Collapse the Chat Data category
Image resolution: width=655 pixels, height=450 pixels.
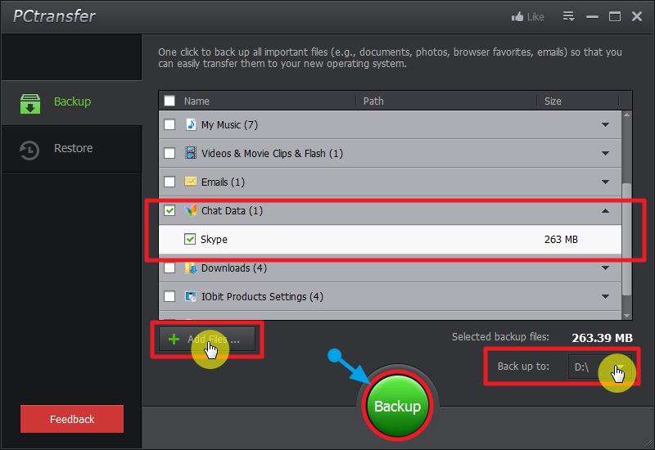tap(606, 211)
